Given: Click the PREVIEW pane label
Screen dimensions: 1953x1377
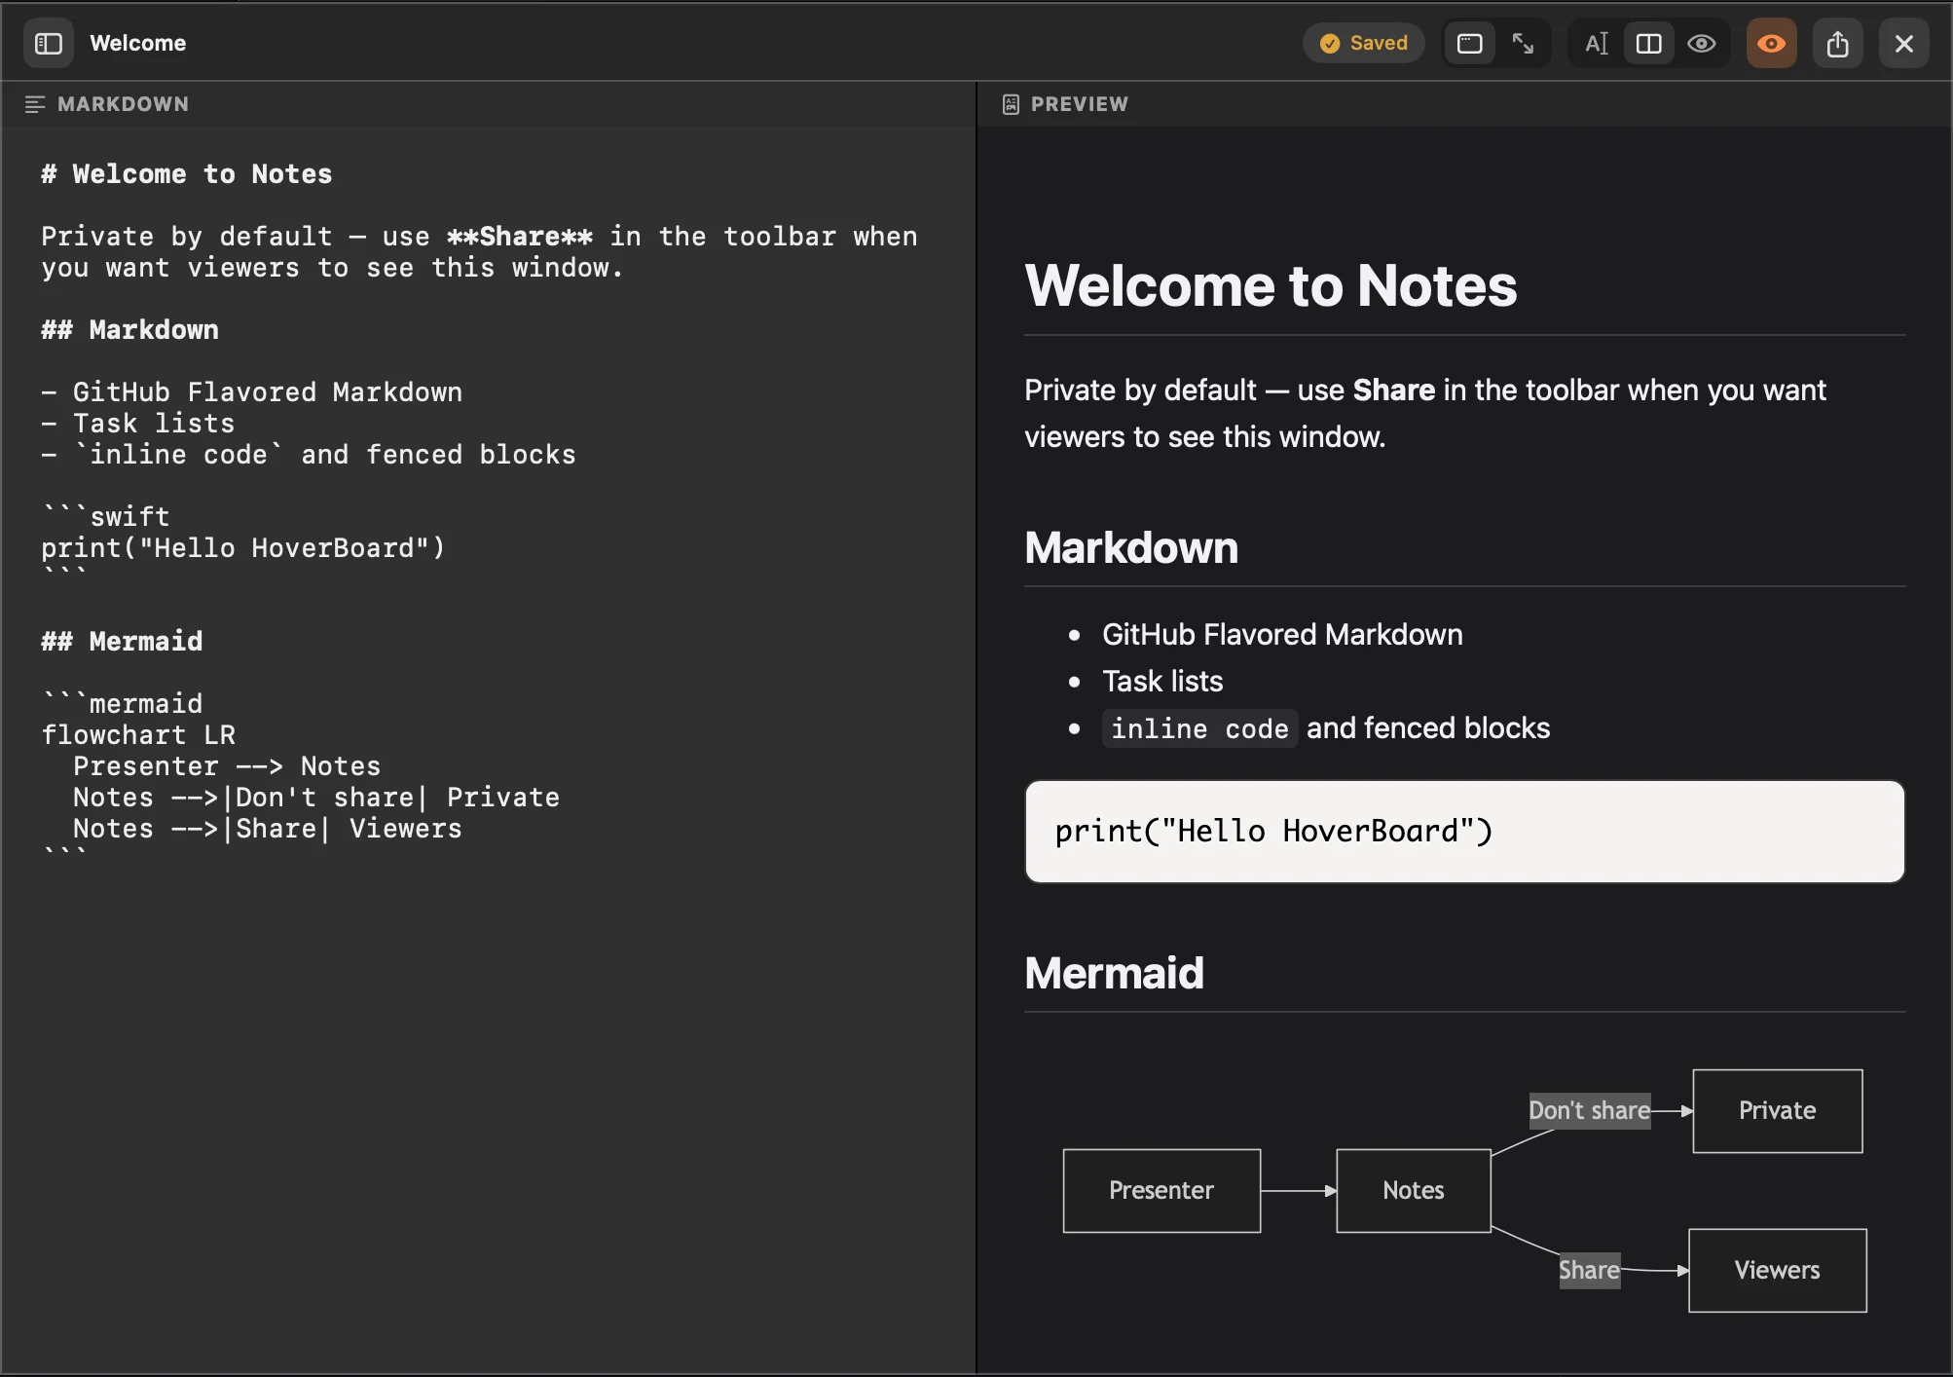Looking at the screenshot, I should coord(1080,104).
